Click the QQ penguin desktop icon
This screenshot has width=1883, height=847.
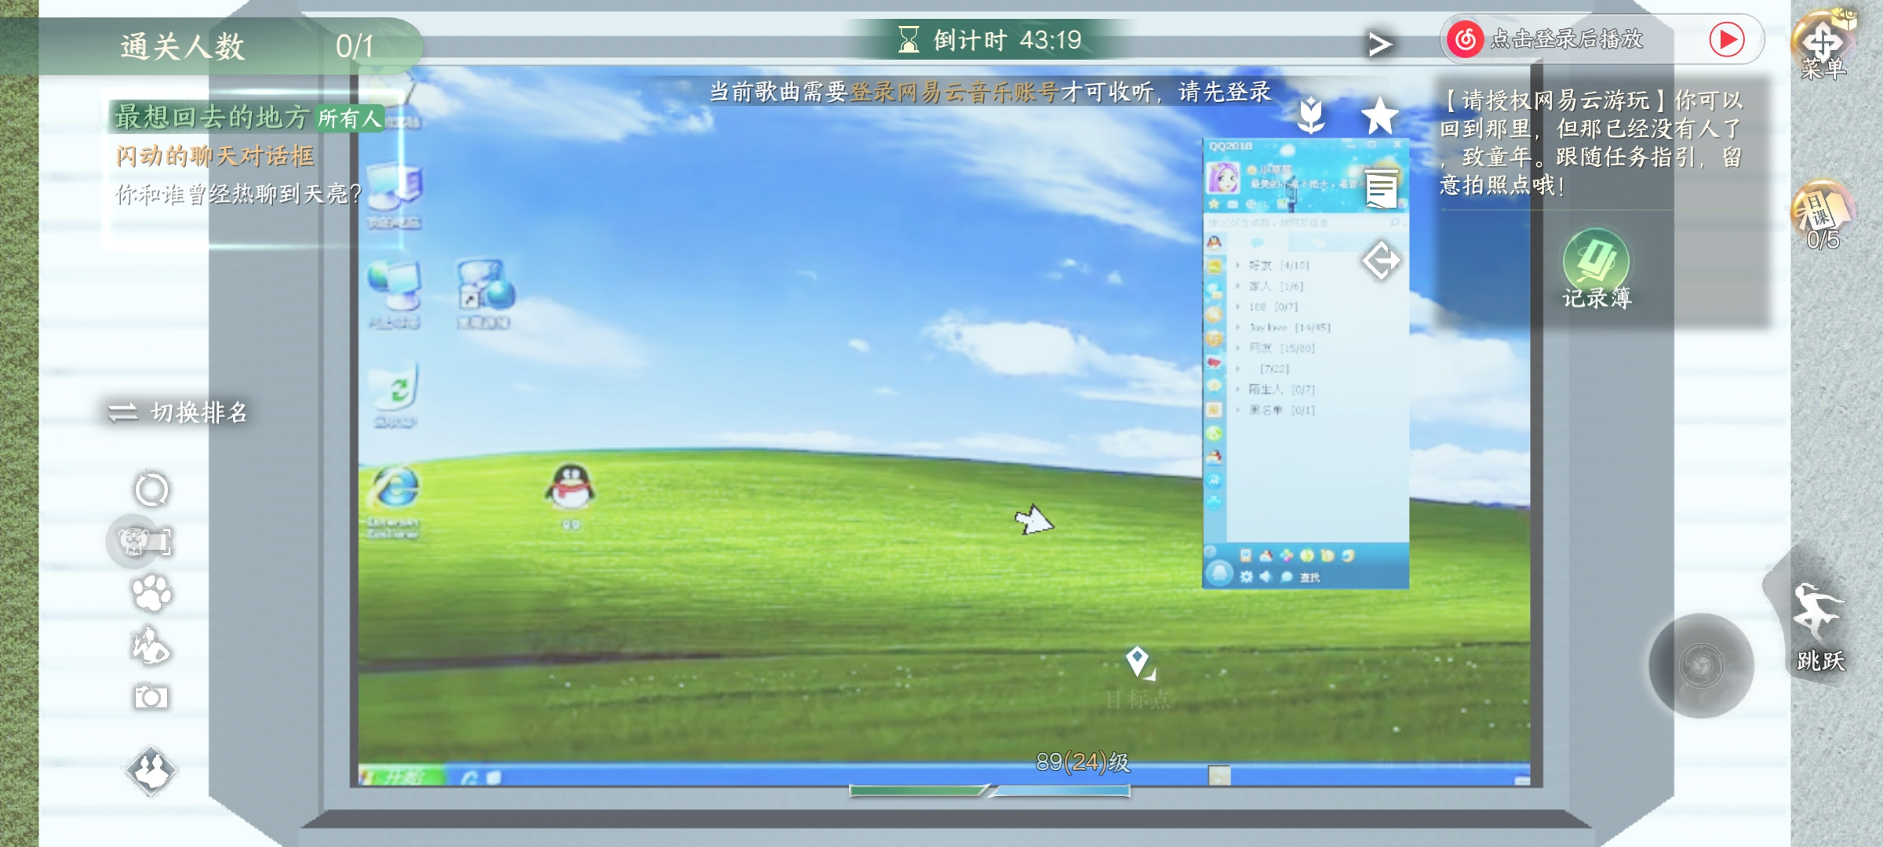[x=570, y=496]
